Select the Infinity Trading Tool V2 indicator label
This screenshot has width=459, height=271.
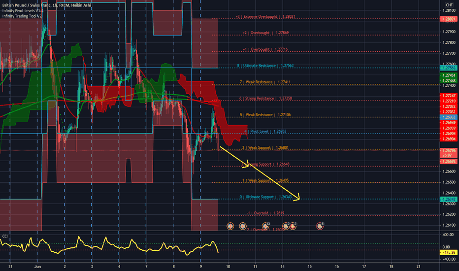[22, 16]
